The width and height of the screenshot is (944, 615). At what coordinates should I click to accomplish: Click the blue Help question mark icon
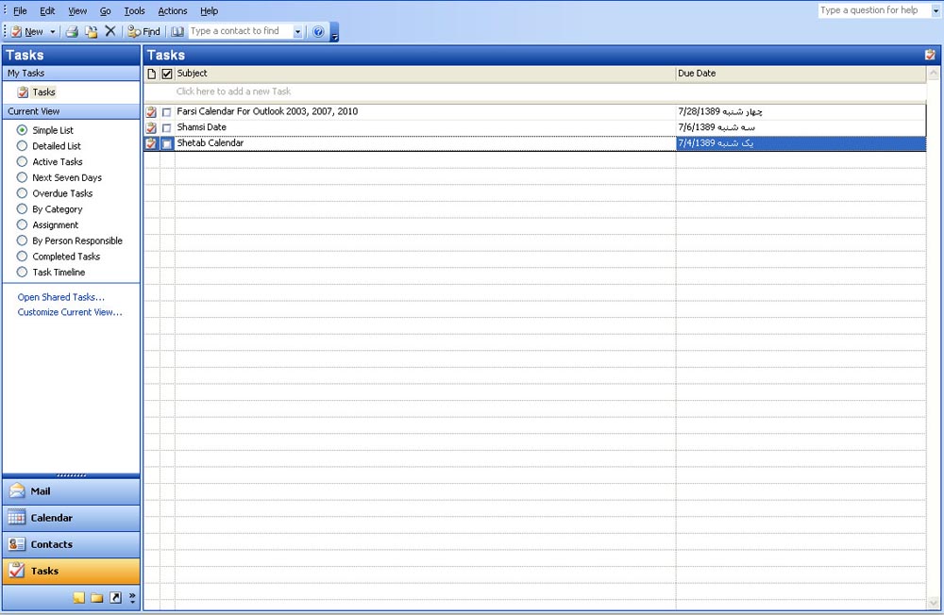(318, 31)
